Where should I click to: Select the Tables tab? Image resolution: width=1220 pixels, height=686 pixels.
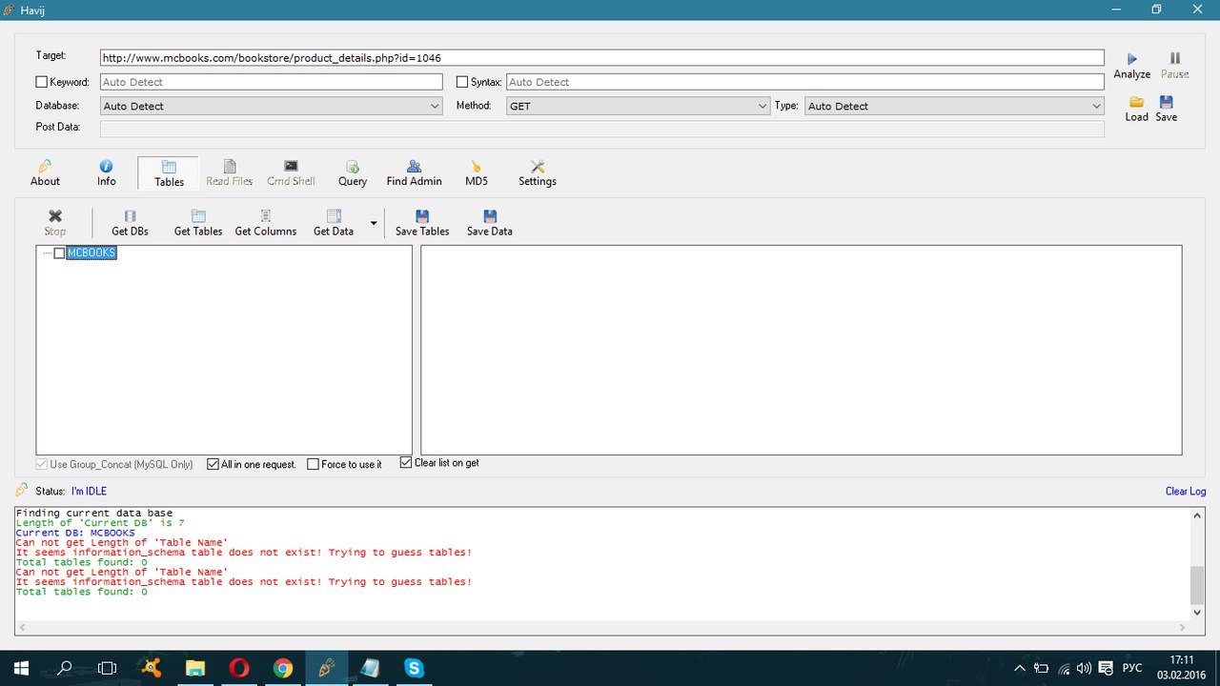(169, 173)
